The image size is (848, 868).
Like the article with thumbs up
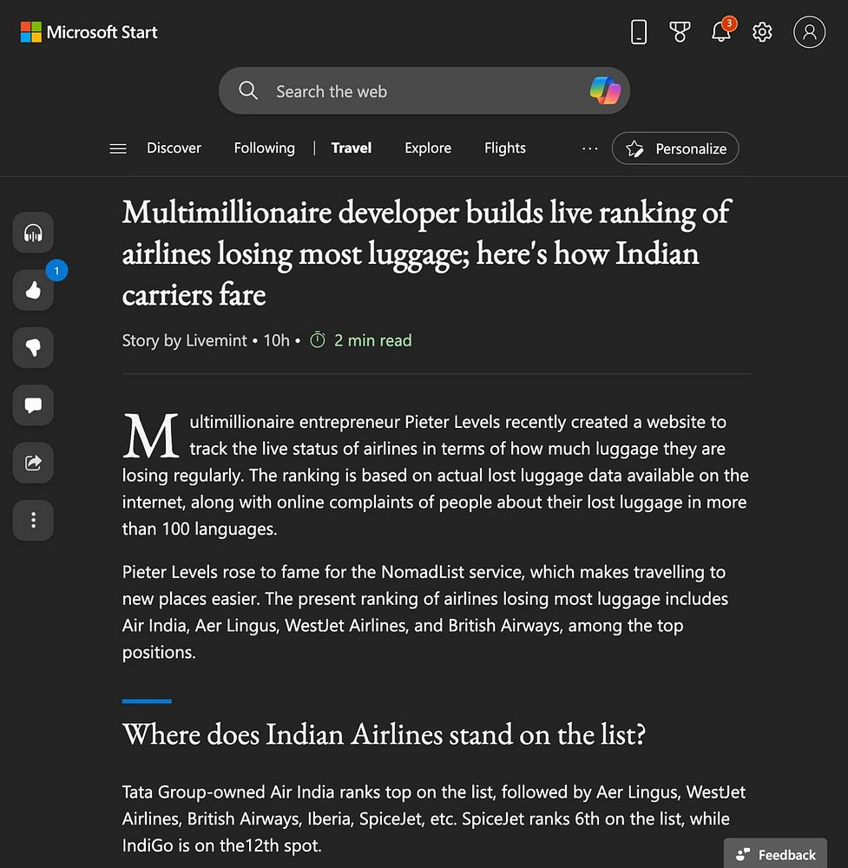[x=33, y=290]
